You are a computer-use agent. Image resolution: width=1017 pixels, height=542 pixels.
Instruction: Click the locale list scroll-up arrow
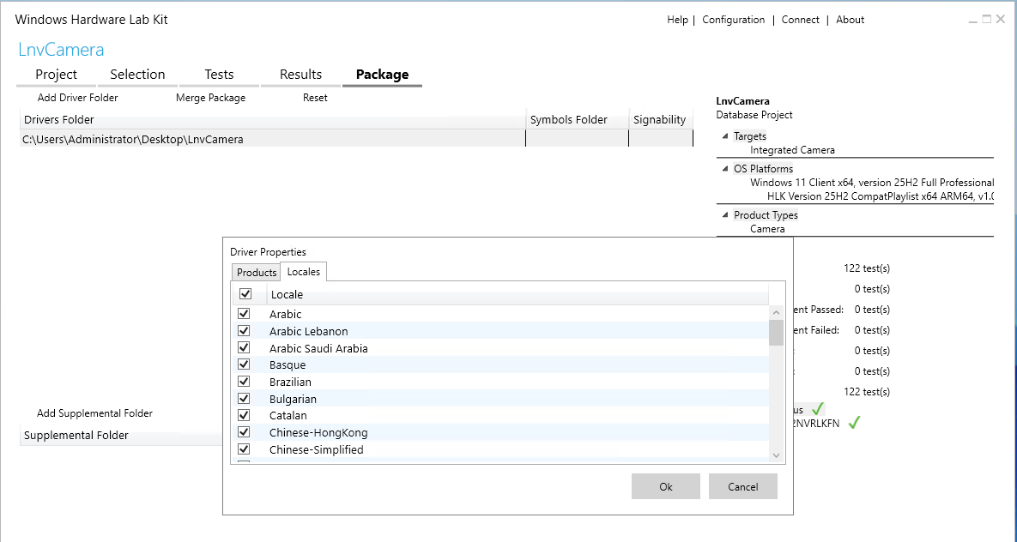[776, 313]
